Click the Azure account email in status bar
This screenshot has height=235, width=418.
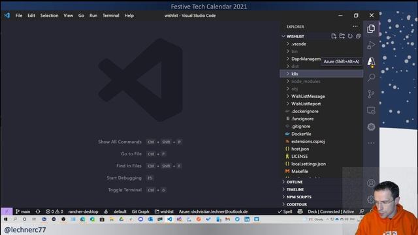(x=214, y=211)
